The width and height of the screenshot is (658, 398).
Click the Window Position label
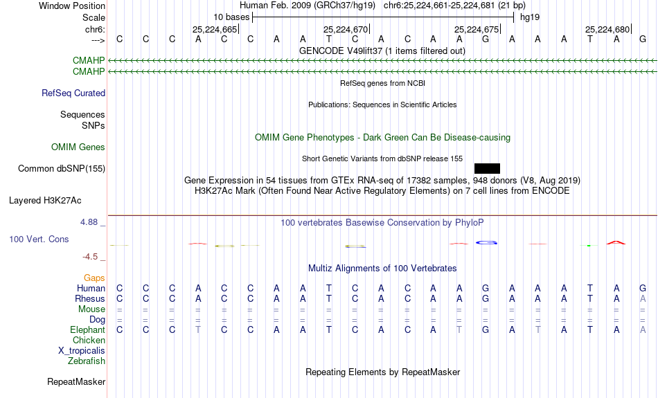pos(72,6)
